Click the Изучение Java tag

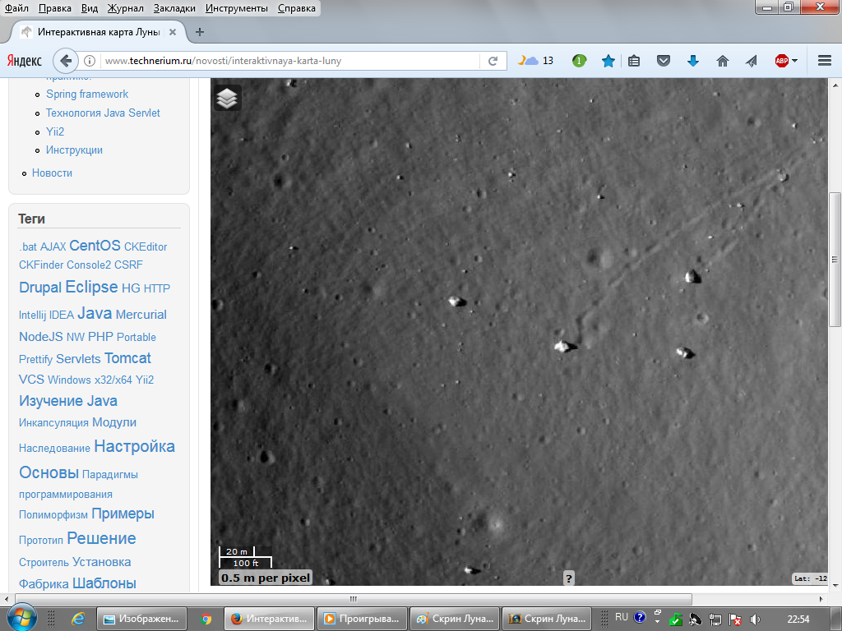point(67,401)
